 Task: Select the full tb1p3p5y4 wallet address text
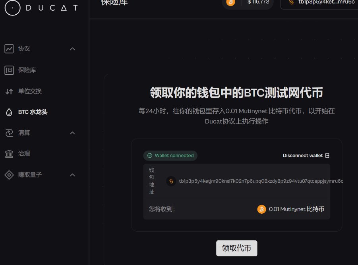(x=261, y=181)
